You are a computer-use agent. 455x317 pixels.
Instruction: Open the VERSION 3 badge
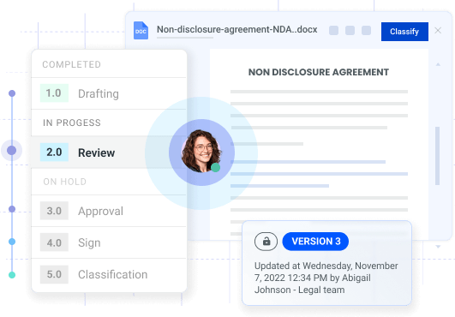315,242
